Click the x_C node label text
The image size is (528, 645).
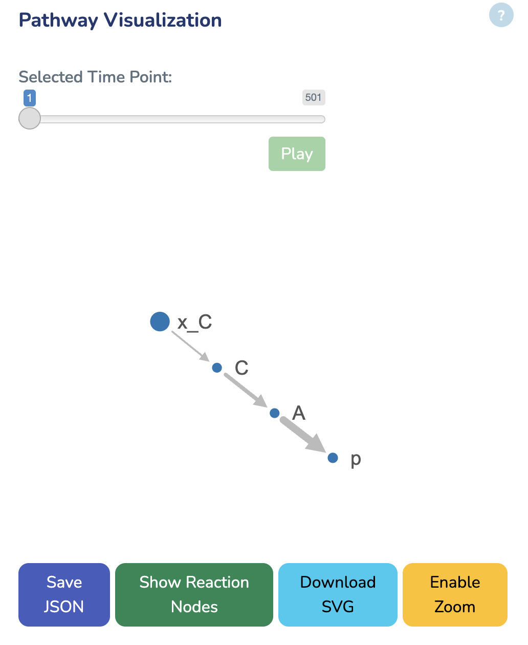(194, 322)
